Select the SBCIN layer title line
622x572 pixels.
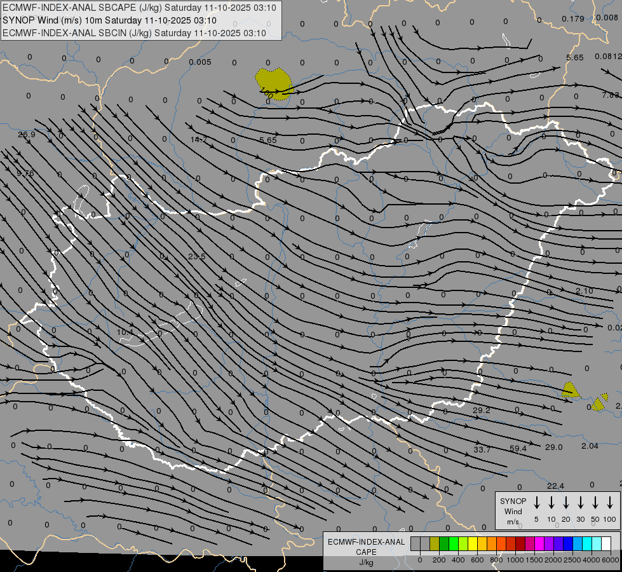[134, 32]
